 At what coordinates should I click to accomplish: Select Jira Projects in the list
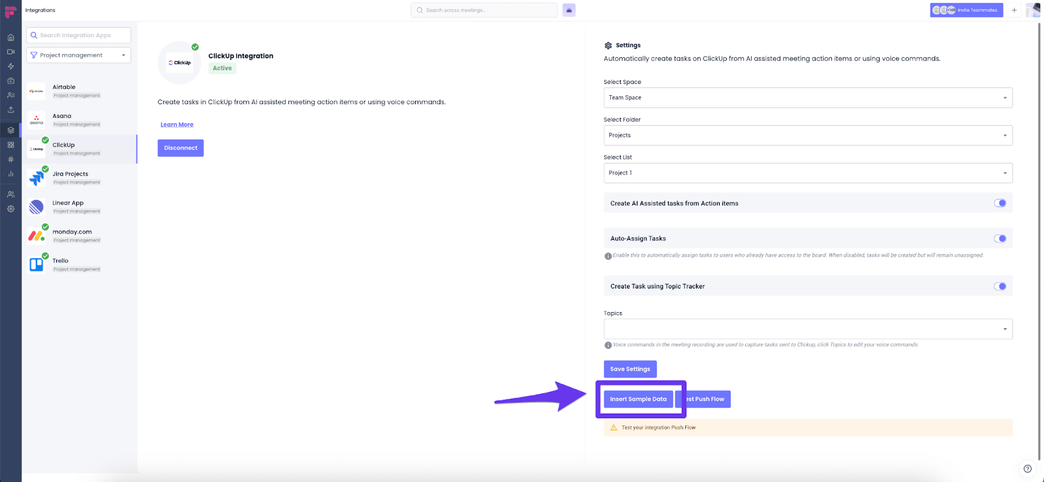pos(79,178)
